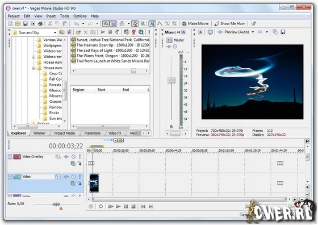Mute the Video track
This screenshot has width=318, height=225.
(73, 177)
